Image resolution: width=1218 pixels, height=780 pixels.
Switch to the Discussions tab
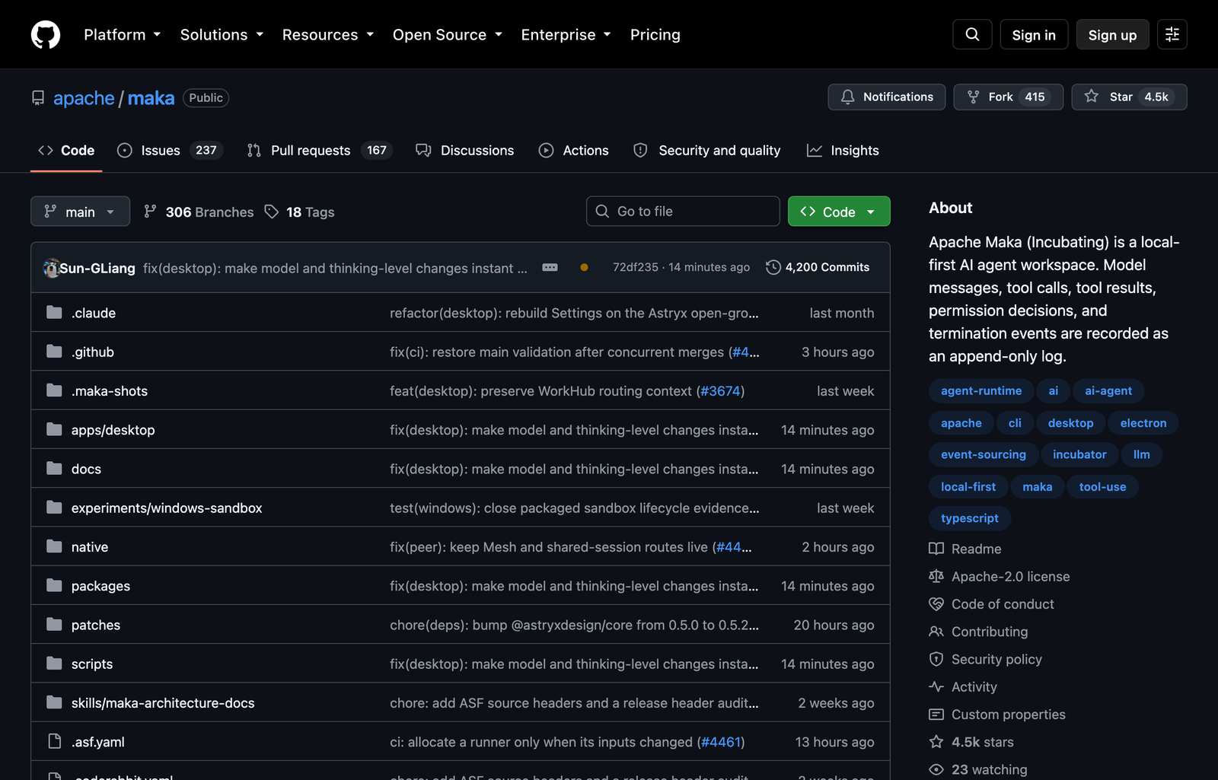(x=464, y=151)
